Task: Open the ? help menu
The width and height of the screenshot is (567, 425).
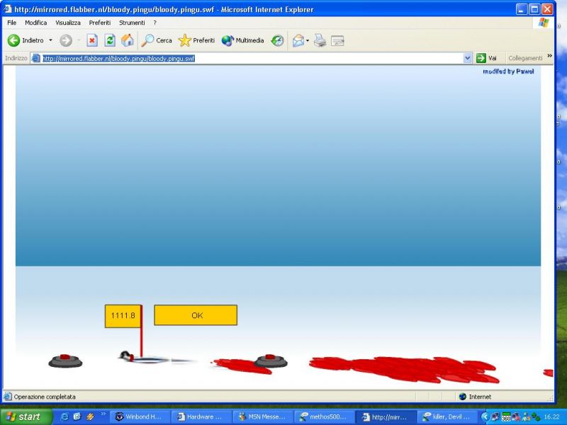Action: 155,23
